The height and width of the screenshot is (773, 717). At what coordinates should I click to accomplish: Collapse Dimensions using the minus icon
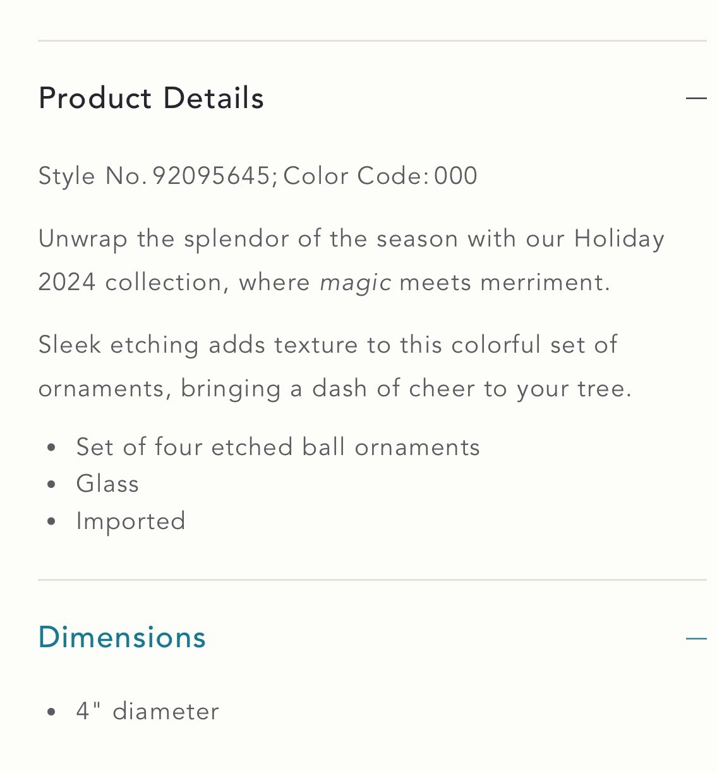click(696, 638)
